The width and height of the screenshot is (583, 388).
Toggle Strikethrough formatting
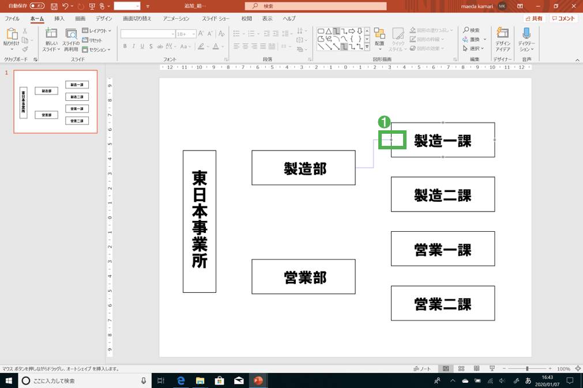(x=160, y=47)
